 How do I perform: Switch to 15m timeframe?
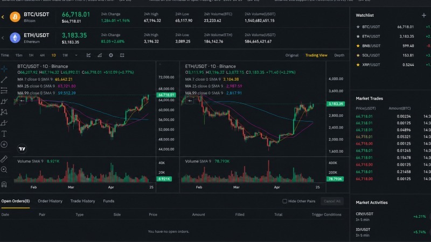(19, 55)
